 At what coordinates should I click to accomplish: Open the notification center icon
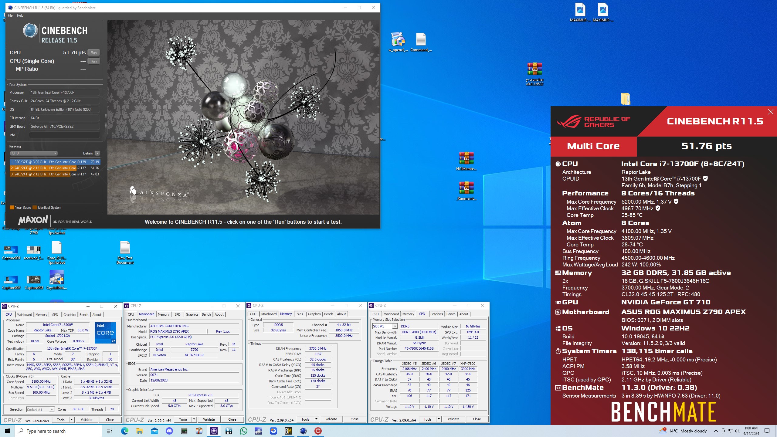click(767, 431)
